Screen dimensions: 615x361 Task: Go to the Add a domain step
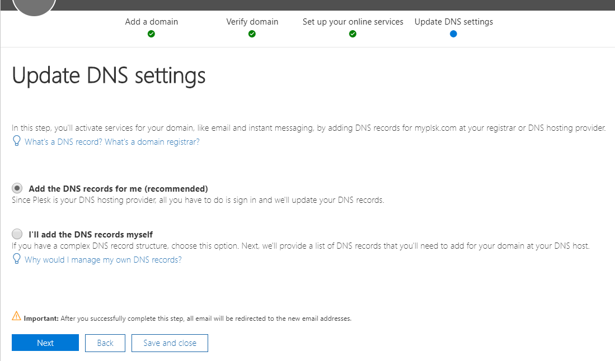[x=151, y=22]
